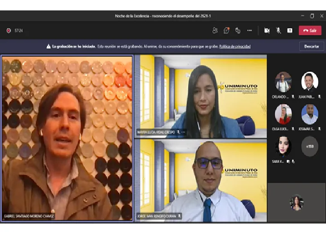The width and height of the screenshot is (326, 239).
Task: Dismiss the recording banner with Descartar
Action: (x=312, y=46)
